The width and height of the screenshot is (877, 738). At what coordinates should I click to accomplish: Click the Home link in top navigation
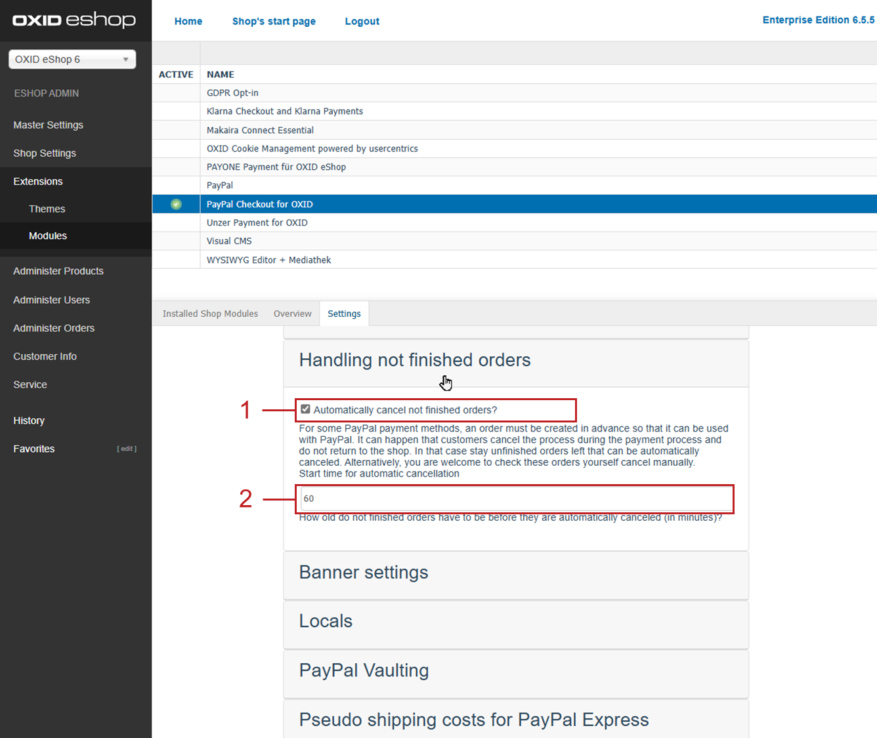(188, 21)
